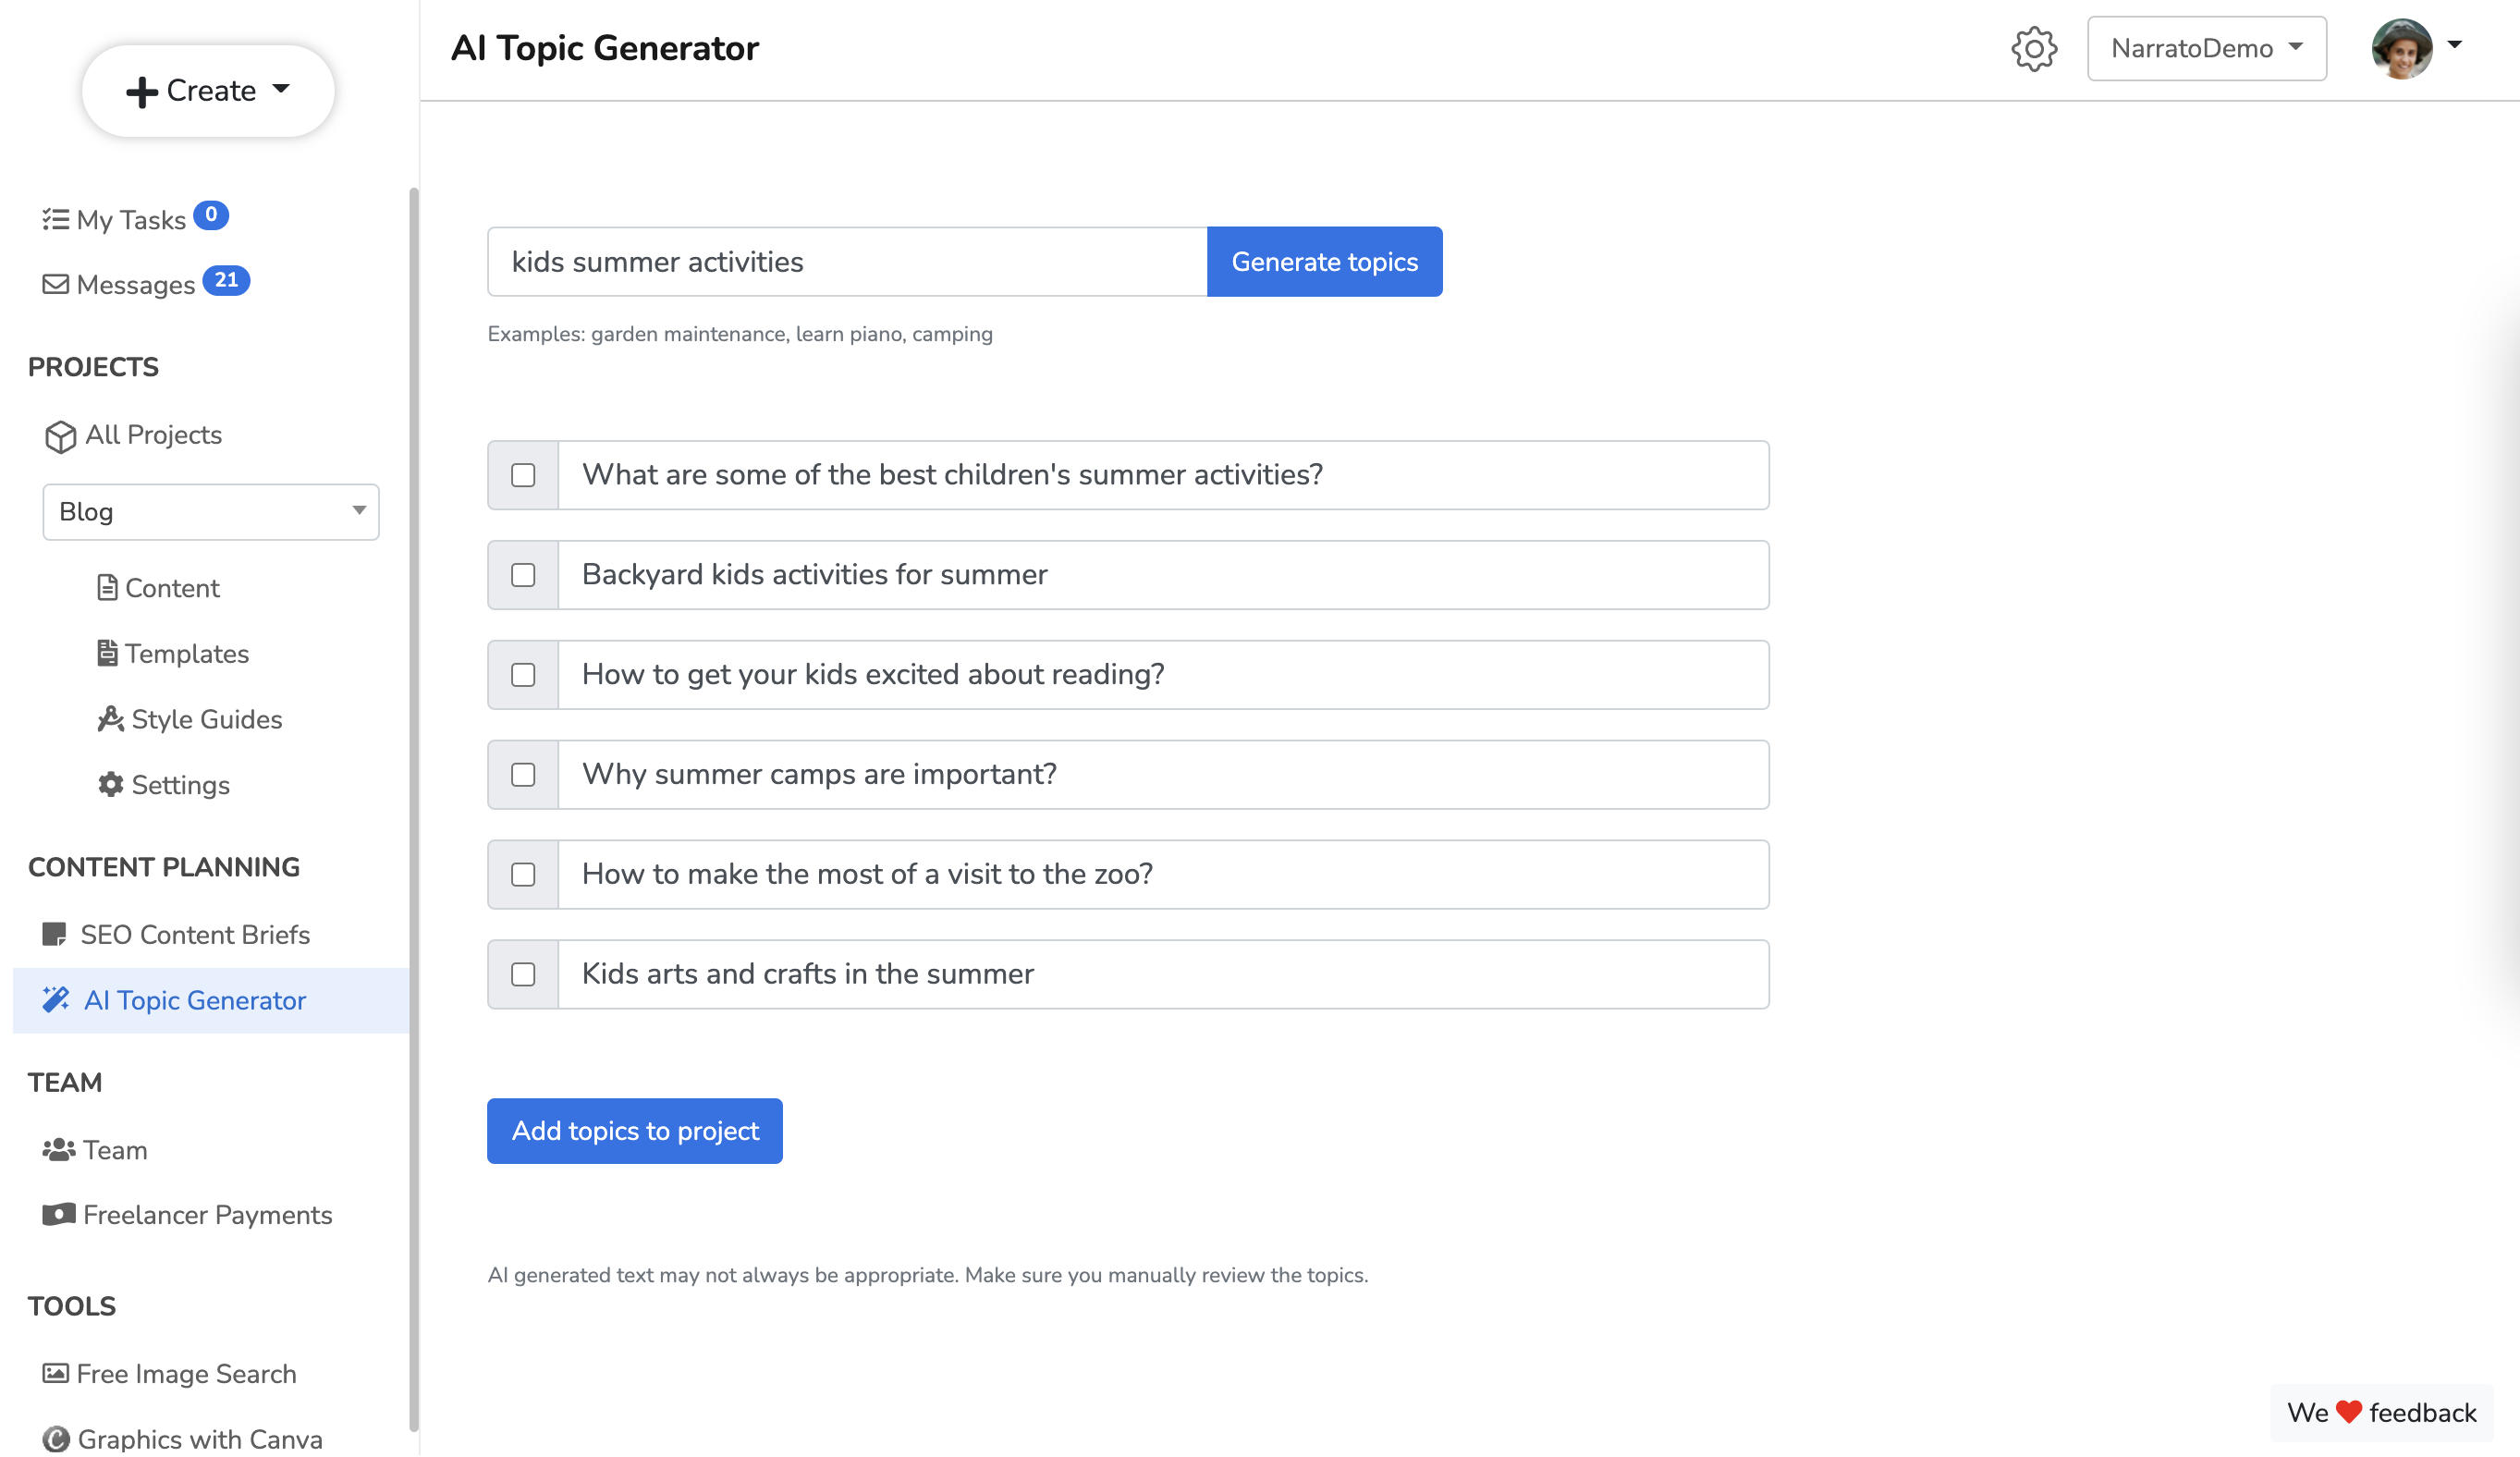This screenshot has width=2520, height=1457.
Task: Go to SEO Content Briefs menu item
Action: (194, 934)
